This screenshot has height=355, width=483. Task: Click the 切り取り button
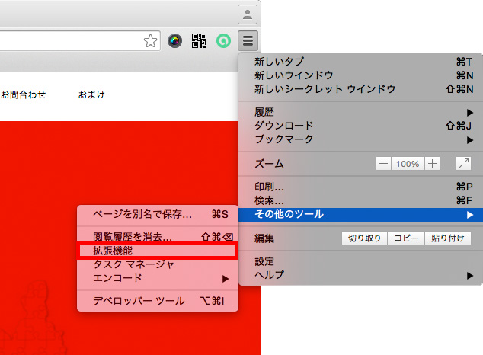click(x=364, y=238)
